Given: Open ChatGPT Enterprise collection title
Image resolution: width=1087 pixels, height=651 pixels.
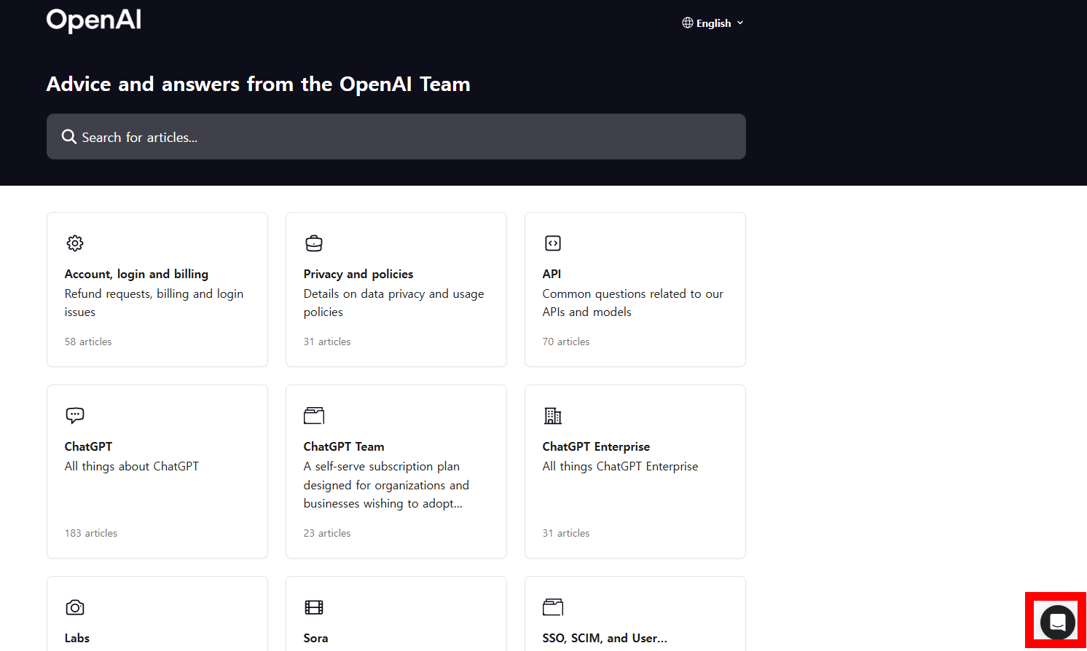Looking at the screenshot, I should (x=596, y=446).
